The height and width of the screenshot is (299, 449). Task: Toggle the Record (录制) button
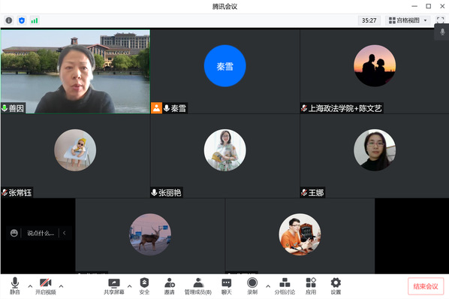coord(252,286)
